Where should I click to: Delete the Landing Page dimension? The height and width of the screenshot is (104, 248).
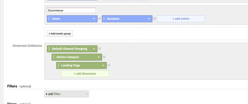click(x=109, y=65)
